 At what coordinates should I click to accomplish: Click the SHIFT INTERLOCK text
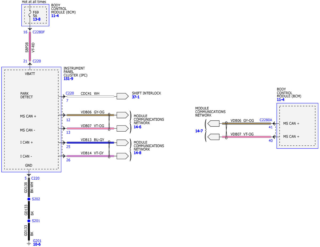pyautogui.click(x=146, y=94)
